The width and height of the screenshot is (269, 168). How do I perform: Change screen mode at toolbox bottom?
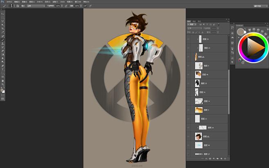[2, 99]
